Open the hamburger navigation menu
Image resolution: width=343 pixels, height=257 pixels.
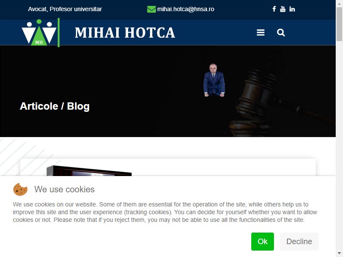(x=261, y=33)
